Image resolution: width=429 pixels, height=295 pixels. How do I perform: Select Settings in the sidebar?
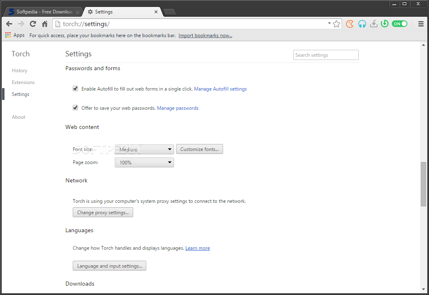(x=20, y=94)
